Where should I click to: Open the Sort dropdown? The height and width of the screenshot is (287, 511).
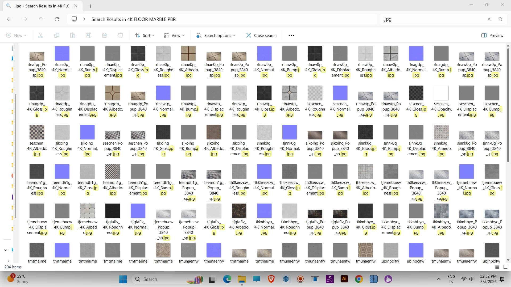[x=145, y=35]
